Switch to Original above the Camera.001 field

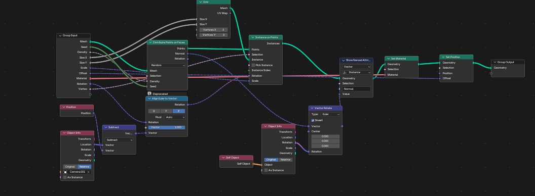(x=70, y=167)
